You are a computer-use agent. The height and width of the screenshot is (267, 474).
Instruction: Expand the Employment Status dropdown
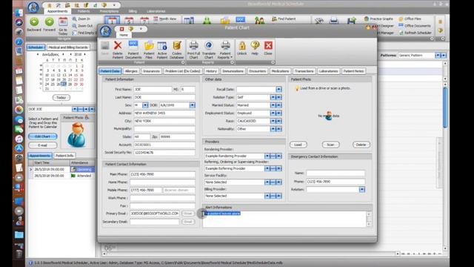pos(273,113)
